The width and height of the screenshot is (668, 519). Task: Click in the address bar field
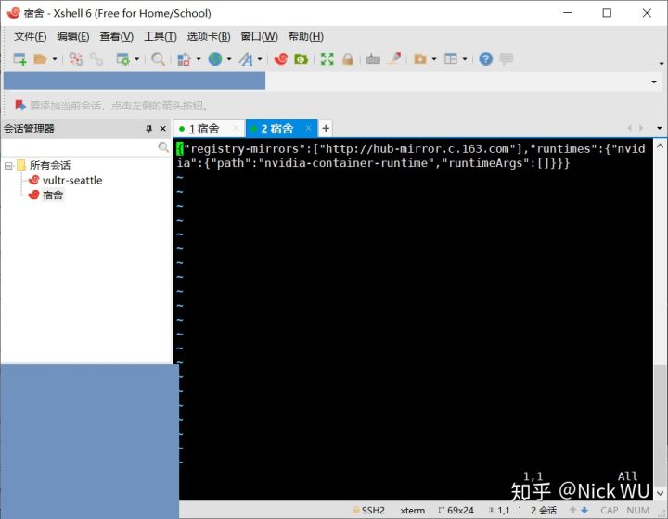point(326,82)
